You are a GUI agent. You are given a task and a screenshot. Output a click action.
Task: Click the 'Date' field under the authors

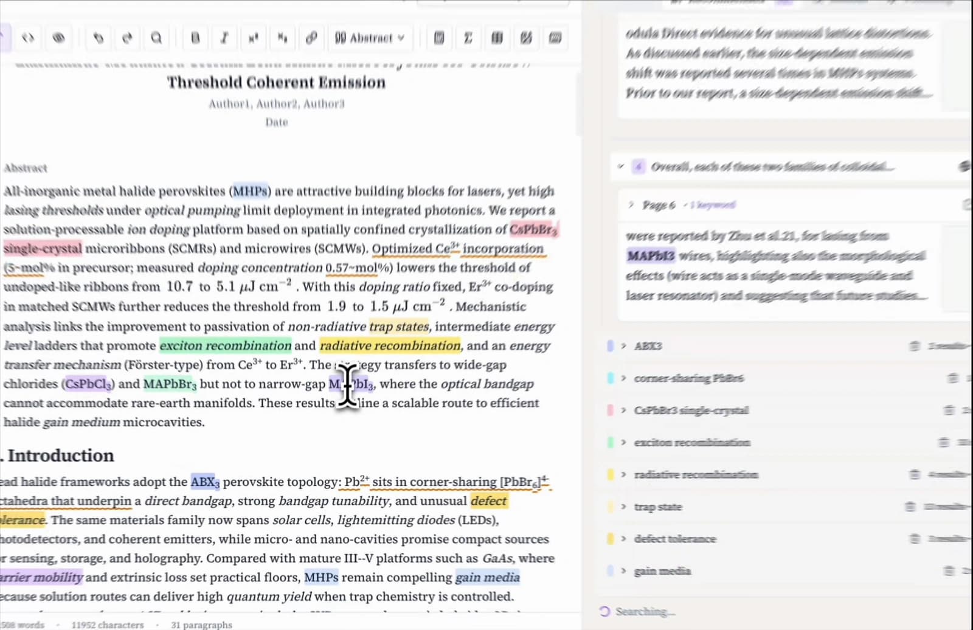pyautogui.click(x=277, y=122)
